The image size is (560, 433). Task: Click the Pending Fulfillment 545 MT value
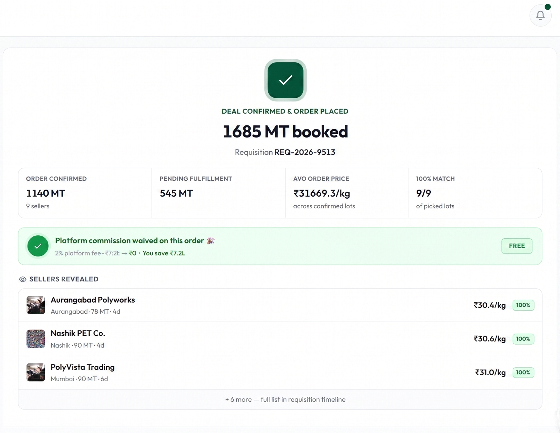[x=176, y=193]
